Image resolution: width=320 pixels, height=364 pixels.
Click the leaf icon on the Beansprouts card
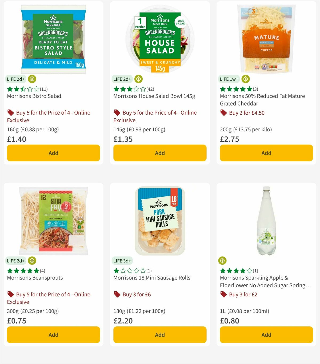pyautogui.click(x=32, y=261)
